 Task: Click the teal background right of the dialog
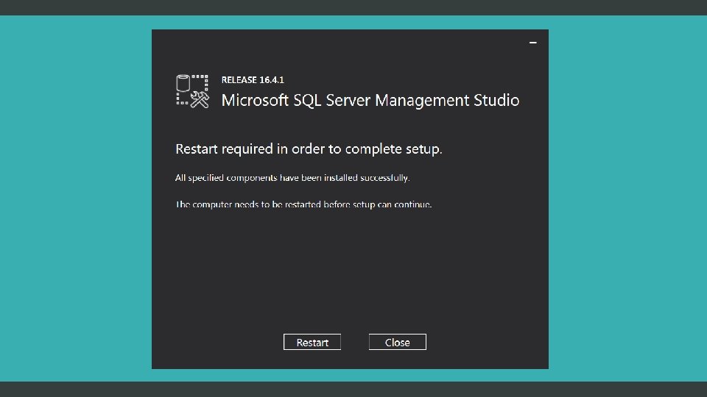626,198
